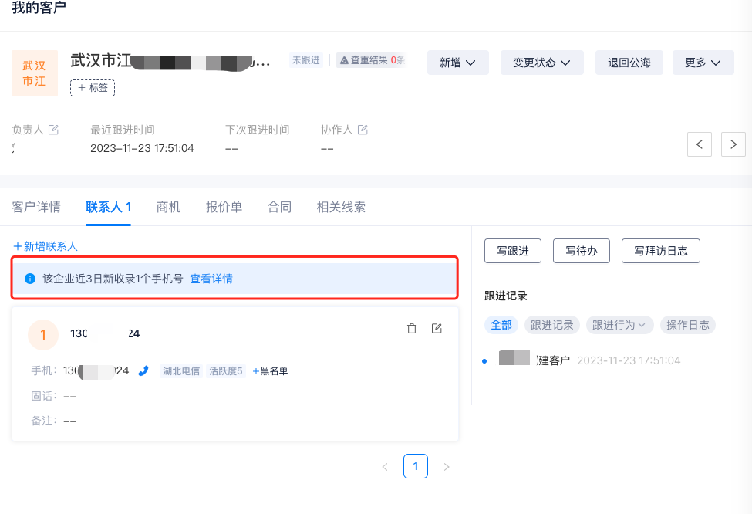The width and height of the screenshot is (752, 514).
Task: Expand the 新增 dropdown
Action: [x=457, y=63]
